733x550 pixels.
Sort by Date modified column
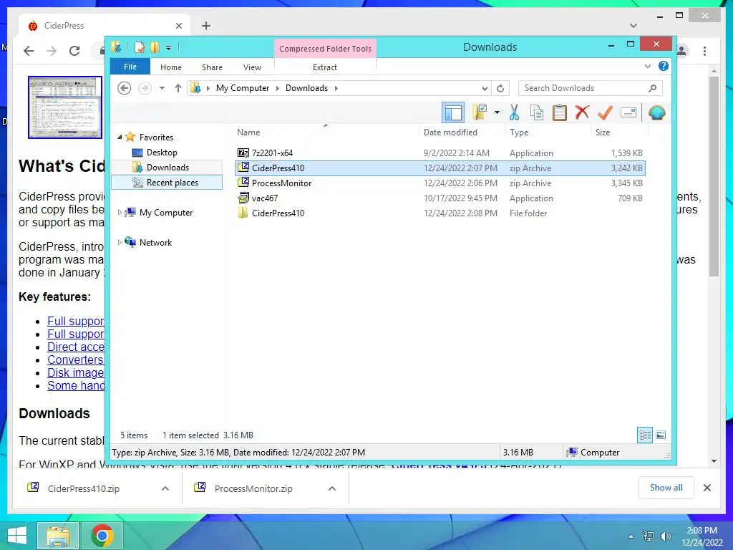click(x=450, y=132)
